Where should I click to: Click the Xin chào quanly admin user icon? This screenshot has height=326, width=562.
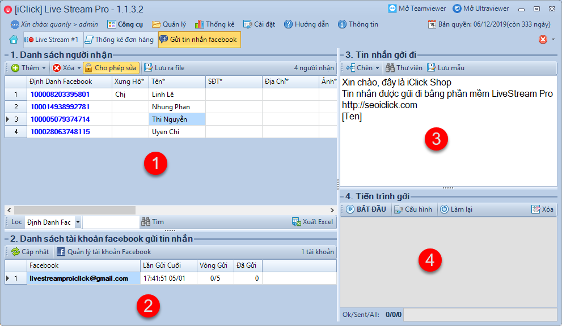point(15,24)
